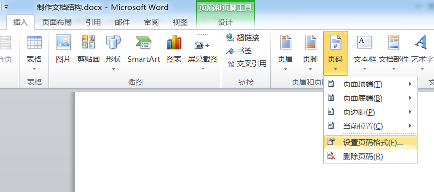
Task: Click the Table (表格) grid icon
Action: [x=34, y=42]
